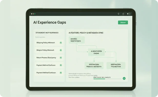Screen dimensions: 158x97
Task: Click the icon on Return Process Discripancy row
Action: 61,58
